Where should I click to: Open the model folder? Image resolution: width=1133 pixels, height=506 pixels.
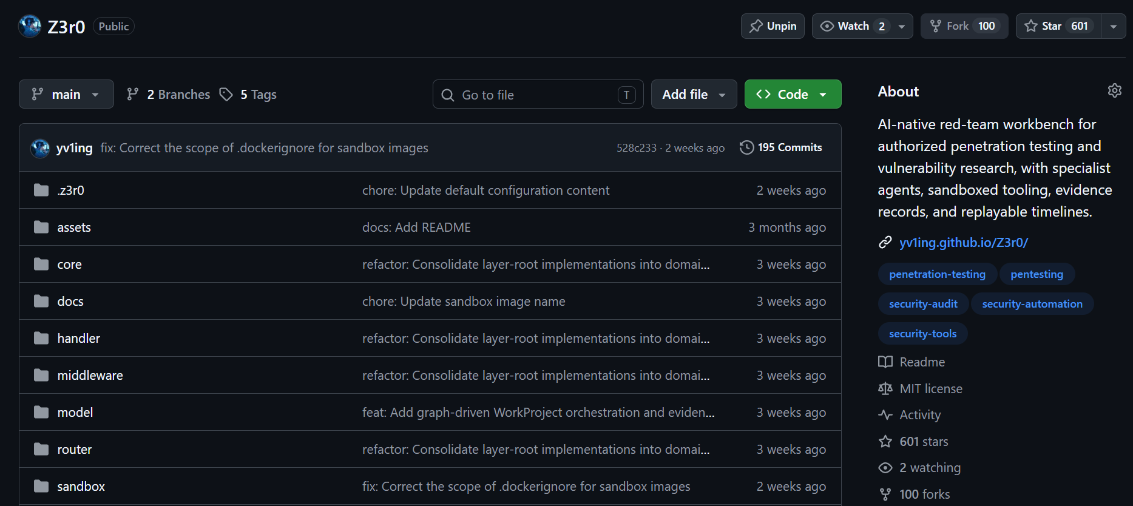click(x=75, y=413)
